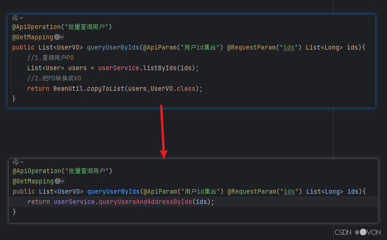
Task: Click the globe icon after @GetMapping in the upper snippet
Action: (x=57, y=37)
